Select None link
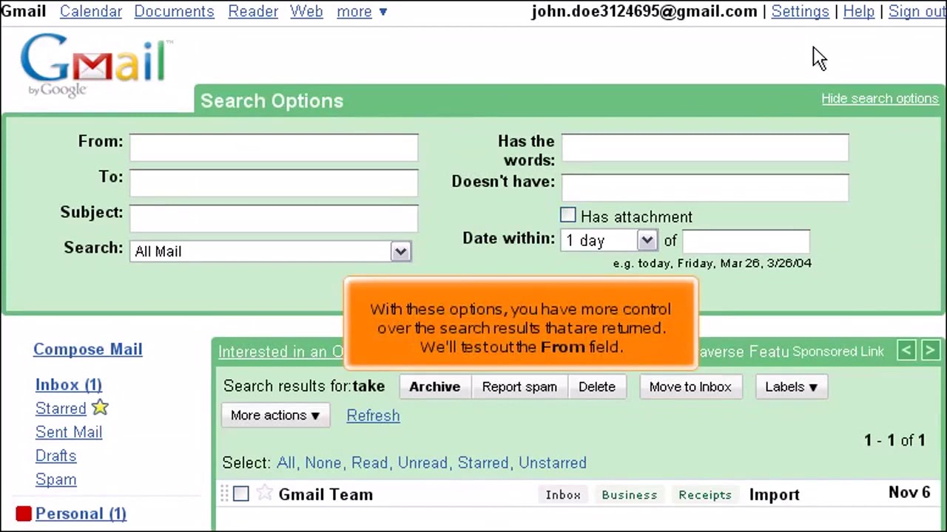 point(323,463)
